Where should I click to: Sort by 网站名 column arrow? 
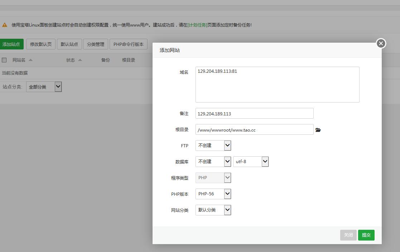[30, 60]
